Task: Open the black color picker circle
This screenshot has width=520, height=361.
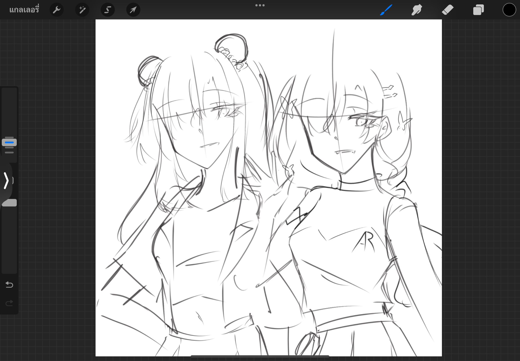Action: pyautogui.click(x=509, y=10)
